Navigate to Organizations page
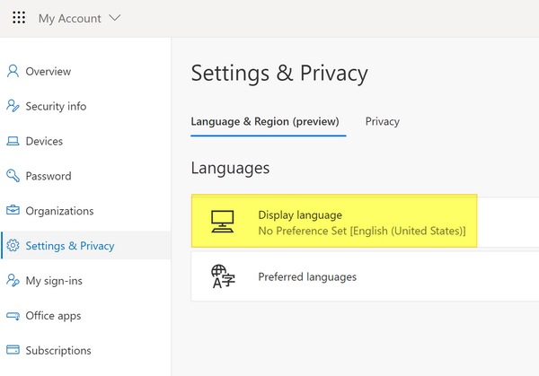539x376 pixels. (59, 211)
